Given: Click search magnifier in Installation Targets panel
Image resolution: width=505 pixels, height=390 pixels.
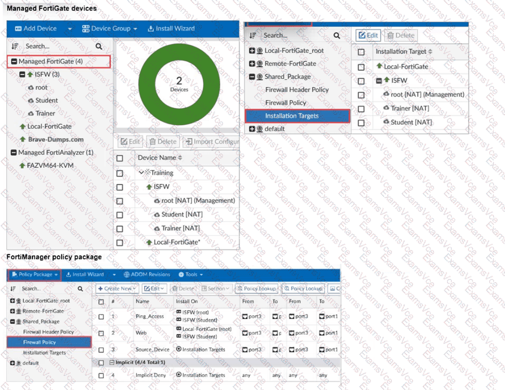Looking at the screenshot, I should [337, 36].
